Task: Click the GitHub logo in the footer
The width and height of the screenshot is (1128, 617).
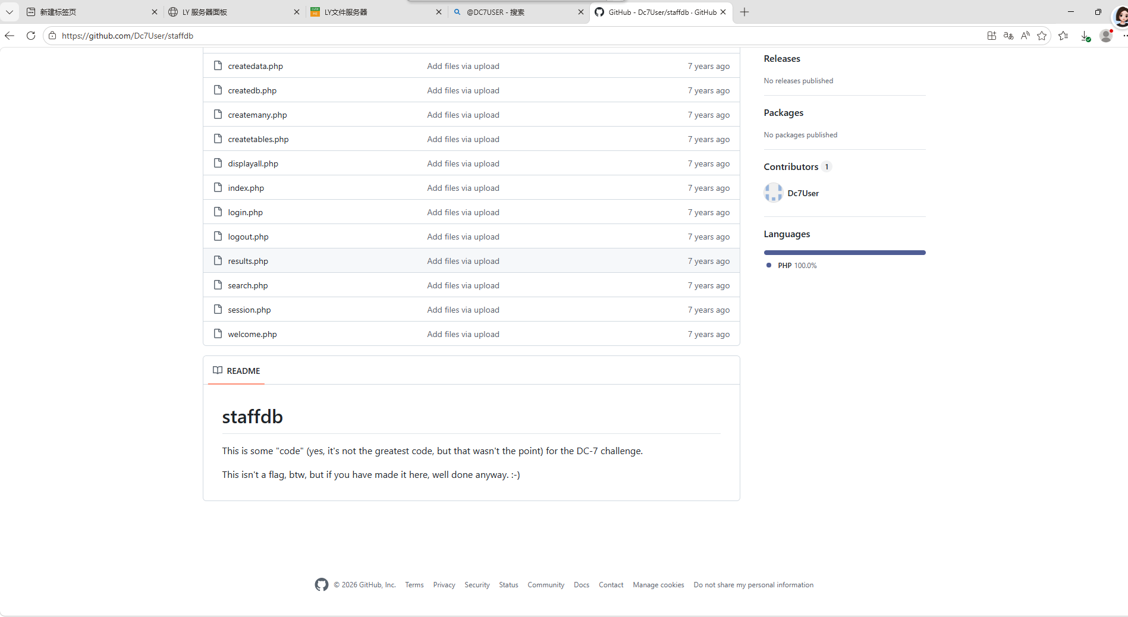Action: coord(322,585)
